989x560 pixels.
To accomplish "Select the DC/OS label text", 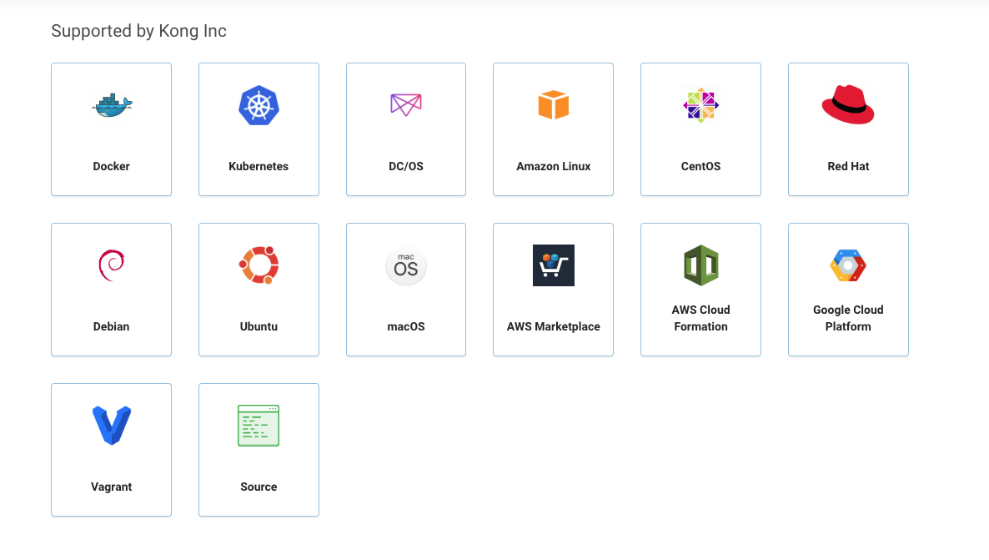I will (405, 166).
